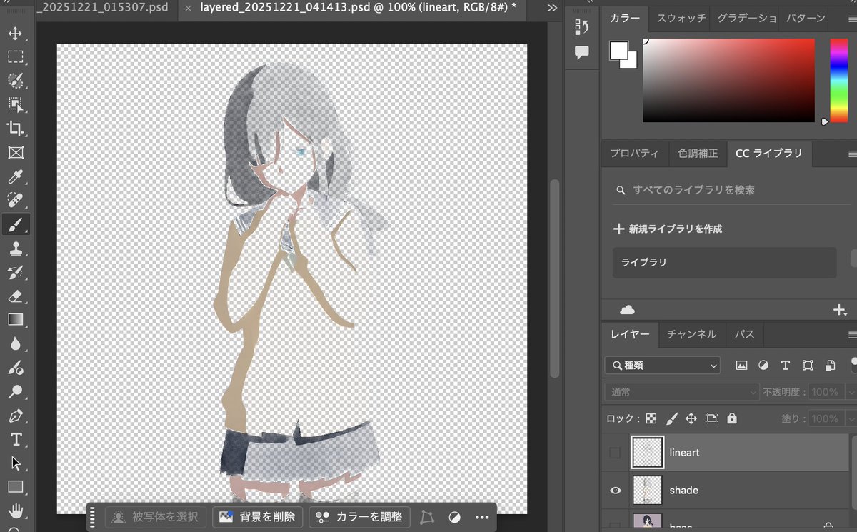Select the Gradient tool
Screen dimensions: 857x532
coord(15,319)
